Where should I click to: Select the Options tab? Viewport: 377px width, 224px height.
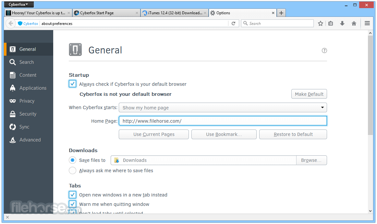coord(242,13)
